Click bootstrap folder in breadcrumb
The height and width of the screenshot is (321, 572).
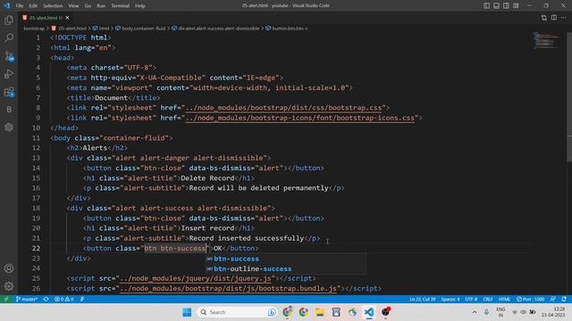[34, 29]
